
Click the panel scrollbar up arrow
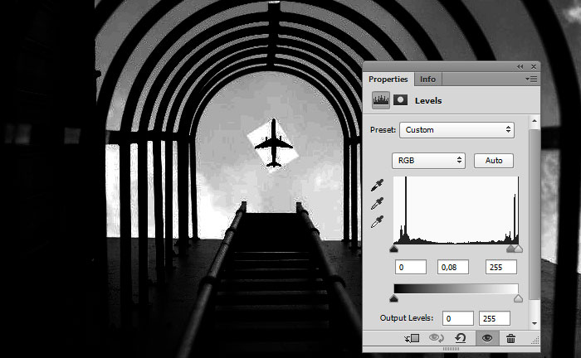click(535, 121)
